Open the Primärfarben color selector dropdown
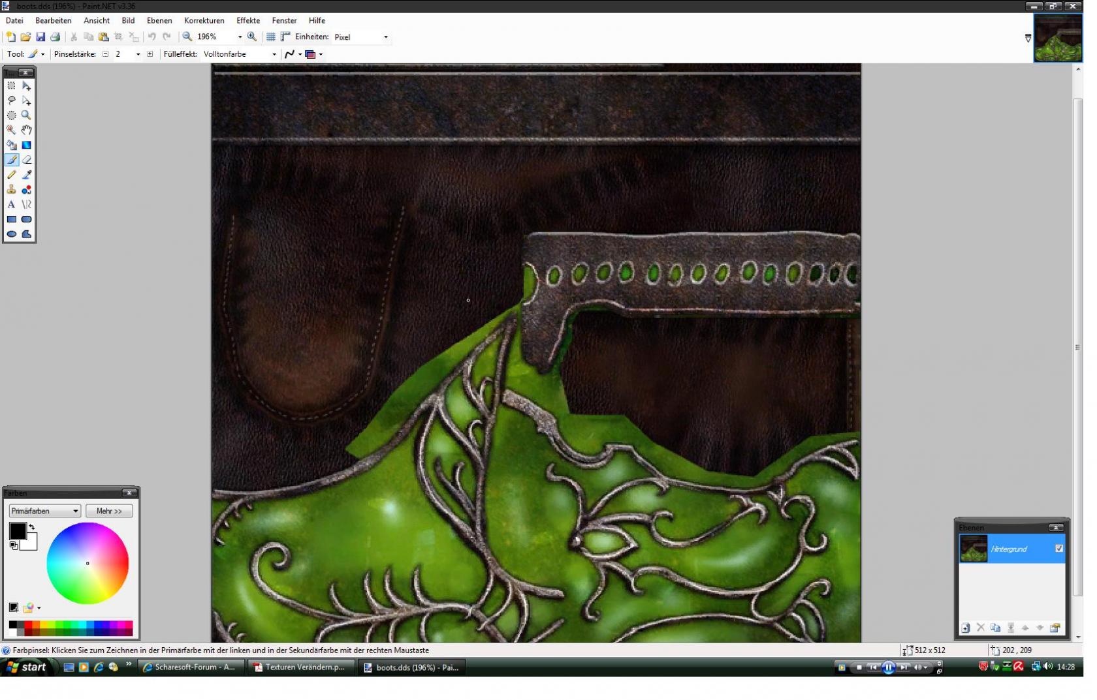This screenshot has width=1097, height=700. (44, 511)
